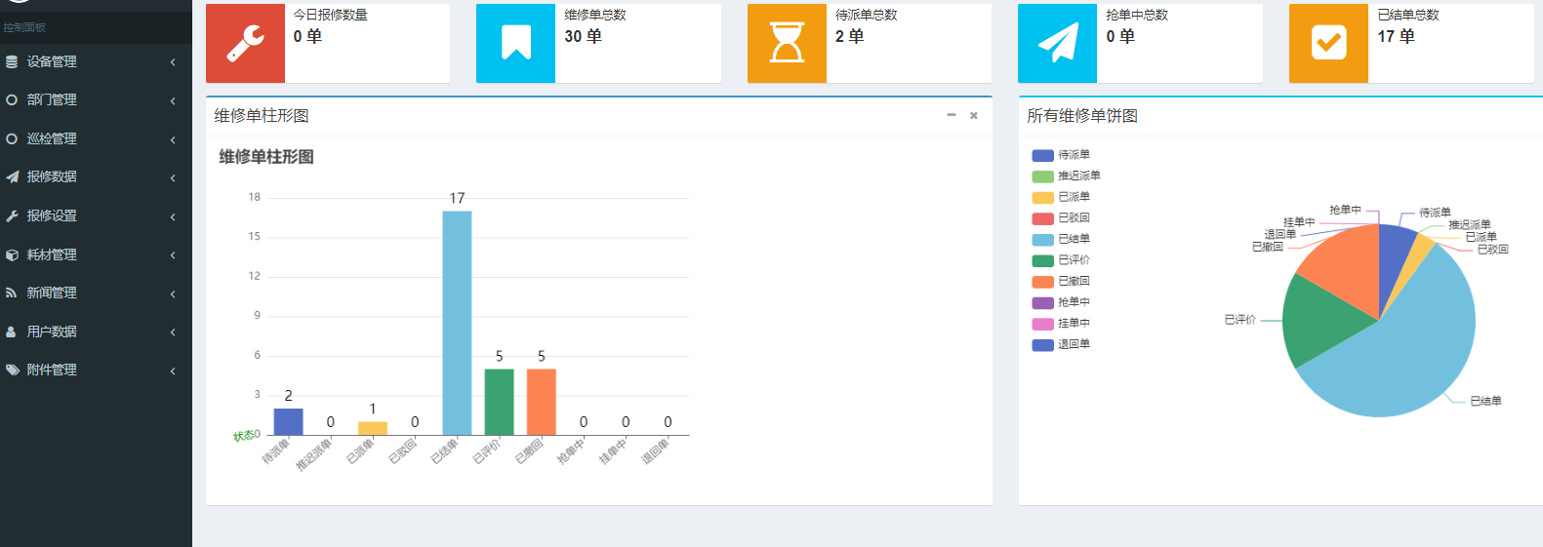Viewport: 1543px width, 547px height.
Task: Toggle 抢单中 legend entry in pie chart
Action: (1061, 302)
